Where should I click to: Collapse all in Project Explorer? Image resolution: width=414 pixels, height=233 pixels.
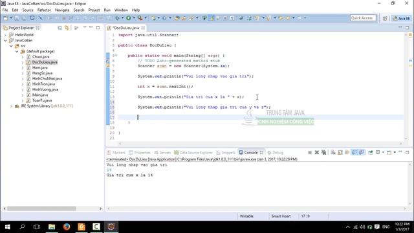click(x=60, y=28)
